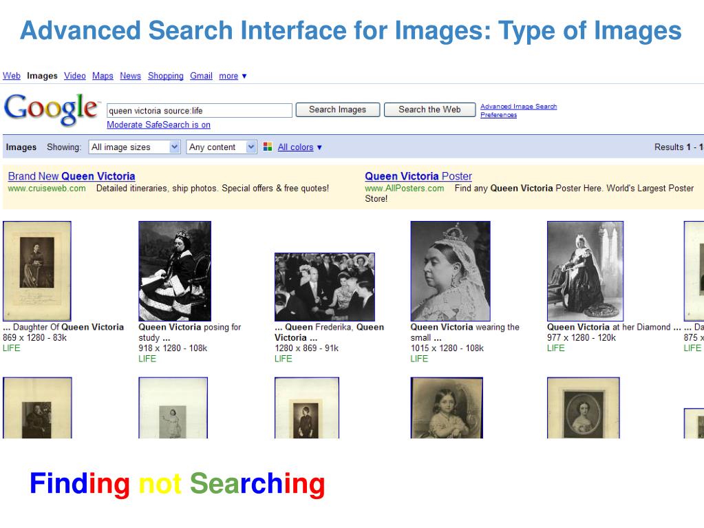Expand the All colors filter
This screenshot has height=528, width=704.
(299, 147)
